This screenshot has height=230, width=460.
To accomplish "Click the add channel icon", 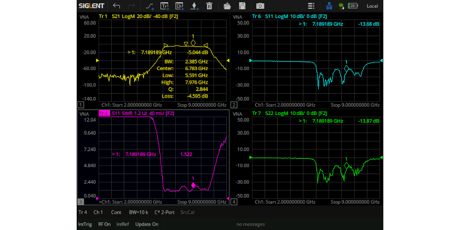I will tap(179, 6).
